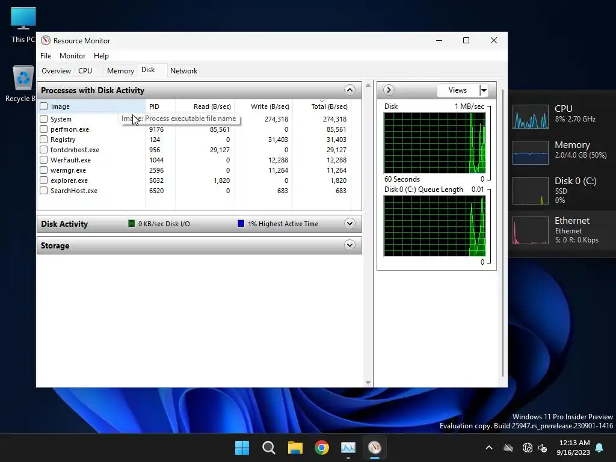Switch to Task Manager taskbar icon
The height and width of the screenshot is (462, 616).
pos(348,448)
